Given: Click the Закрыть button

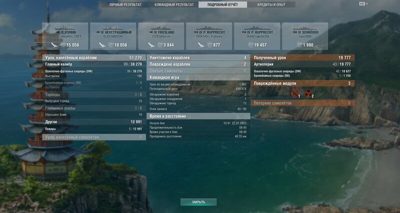Looking at the screenshot, I should (x=198, y=202).
